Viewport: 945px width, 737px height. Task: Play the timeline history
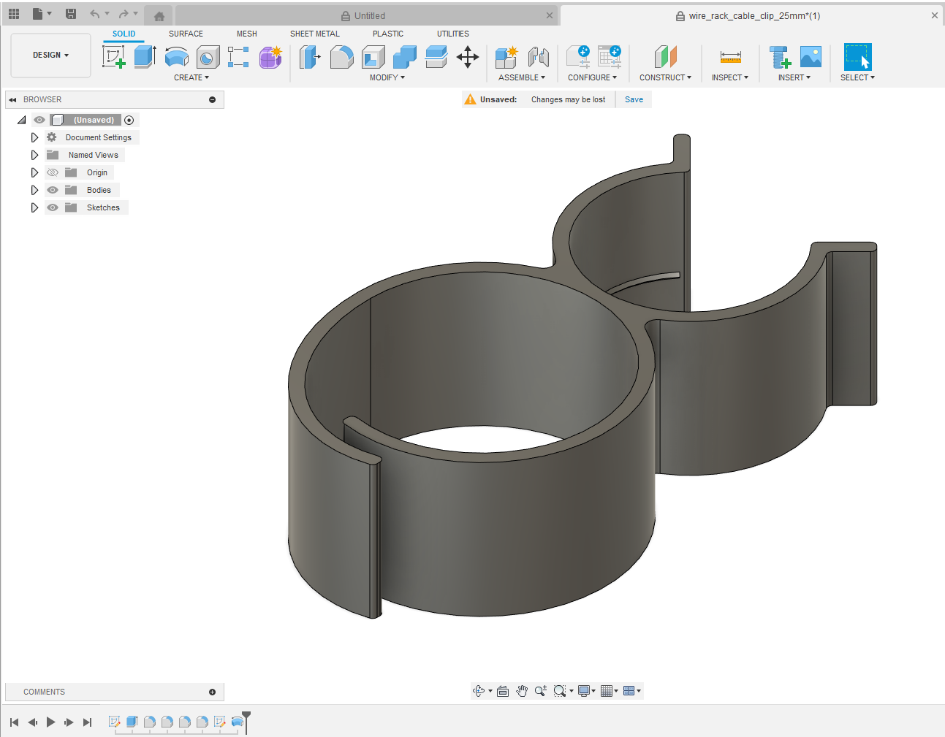[50, 722]
